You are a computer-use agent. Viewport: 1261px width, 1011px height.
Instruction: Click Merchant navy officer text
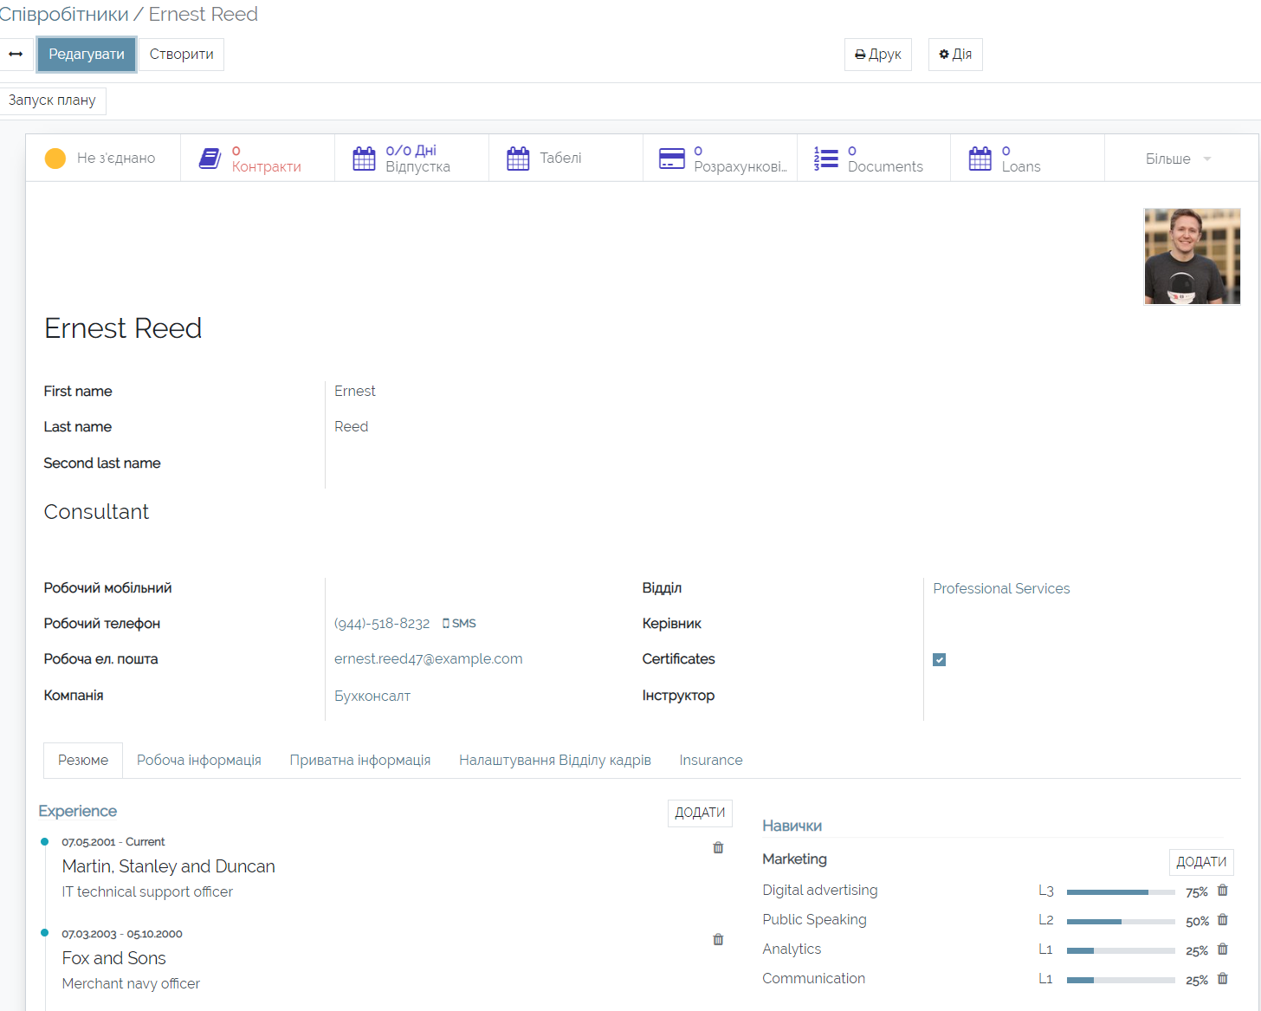tap(131, 983)
